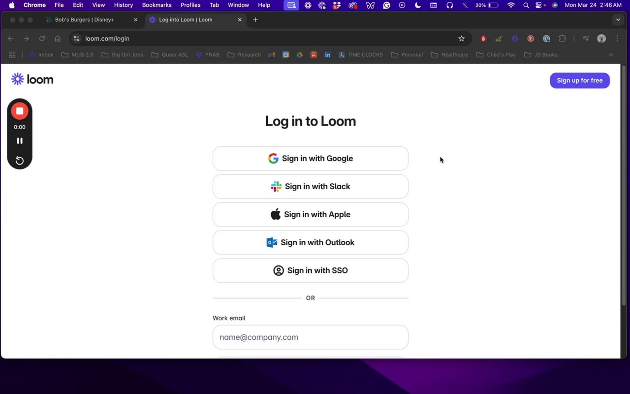The width and height of the screenshot is (630, 394).
Task: Close the Bob's Burgers tab
Action: tap(135, 20)
